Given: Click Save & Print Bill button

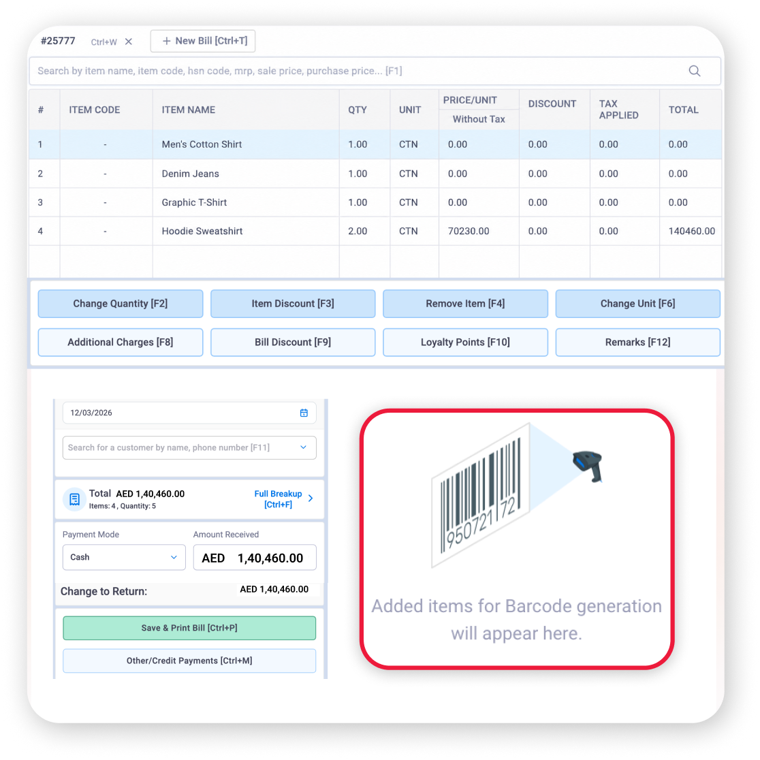Looking at the screenshot, I should pyautogui.click(x=189, y=628).
